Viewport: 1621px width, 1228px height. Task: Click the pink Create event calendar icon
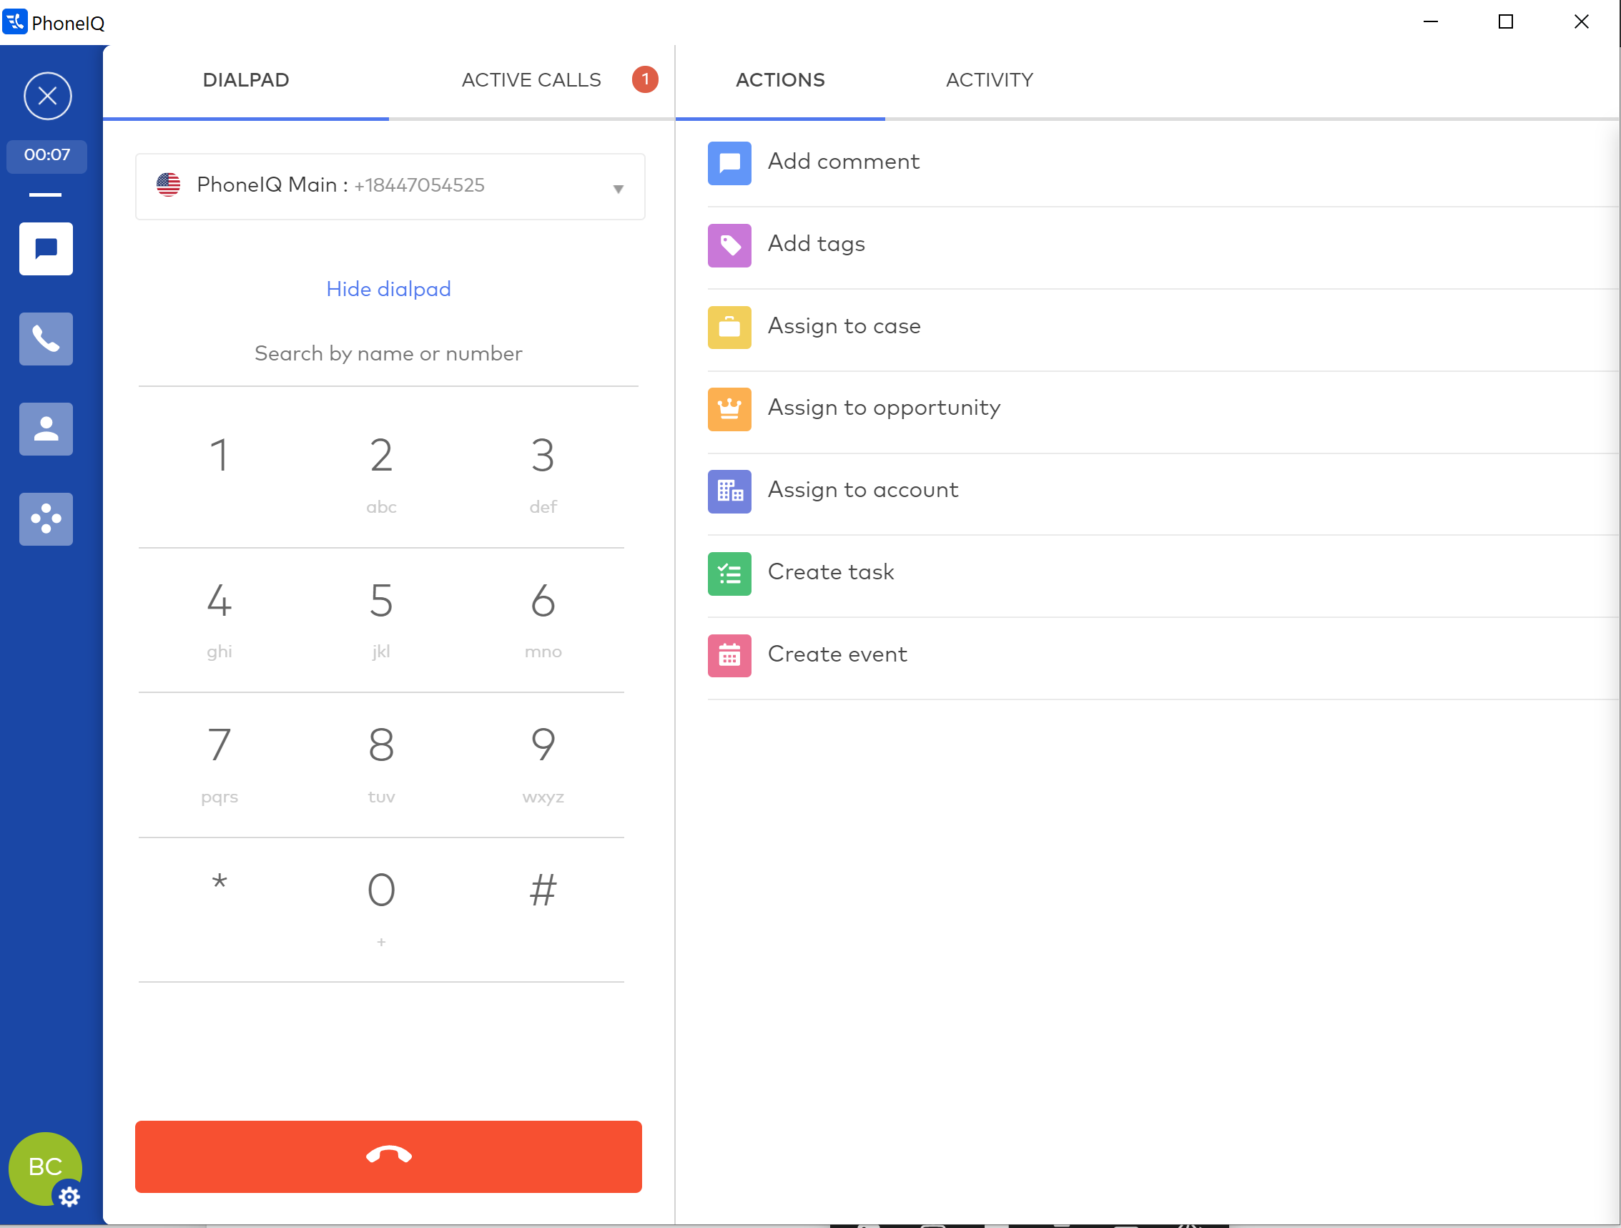pos(729,655)
